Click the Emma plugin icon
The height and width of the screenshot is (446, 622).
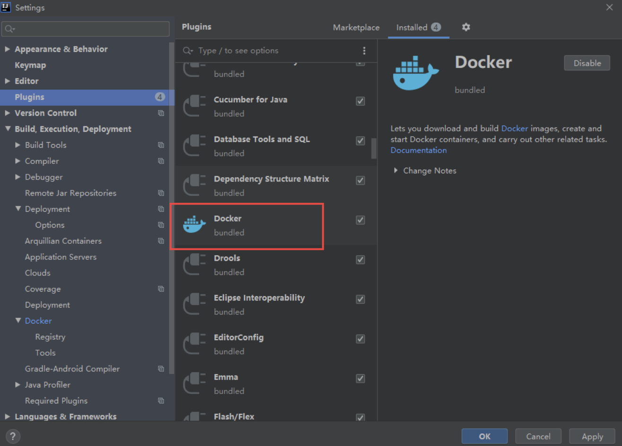[x=194, y=384]
